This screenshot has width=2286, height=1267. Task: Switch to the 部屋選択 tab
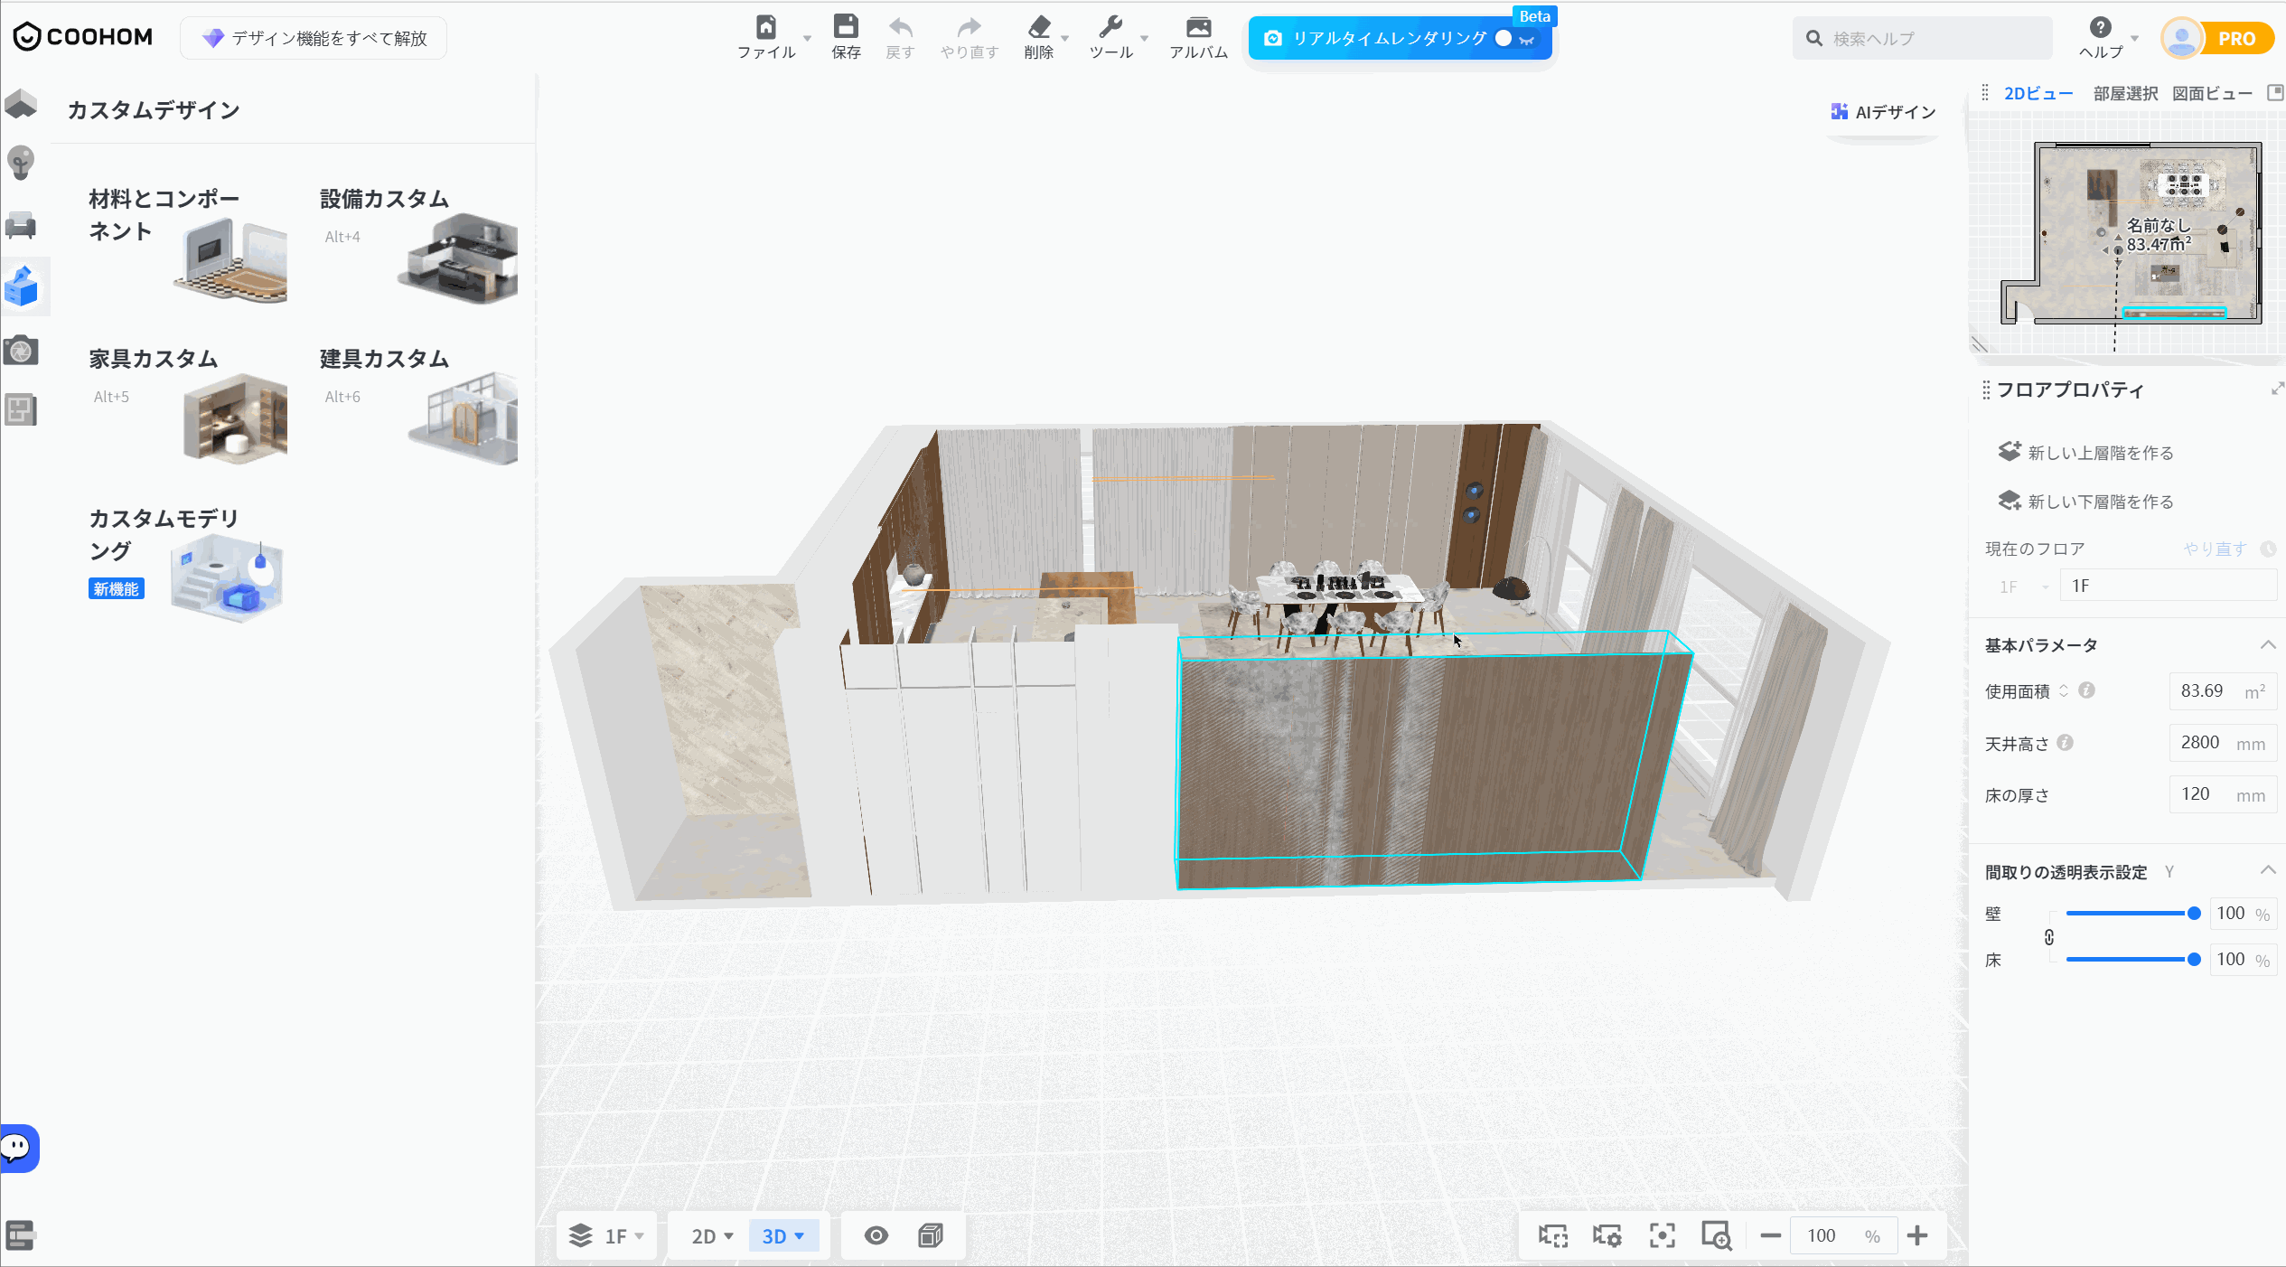point(2125,93)
